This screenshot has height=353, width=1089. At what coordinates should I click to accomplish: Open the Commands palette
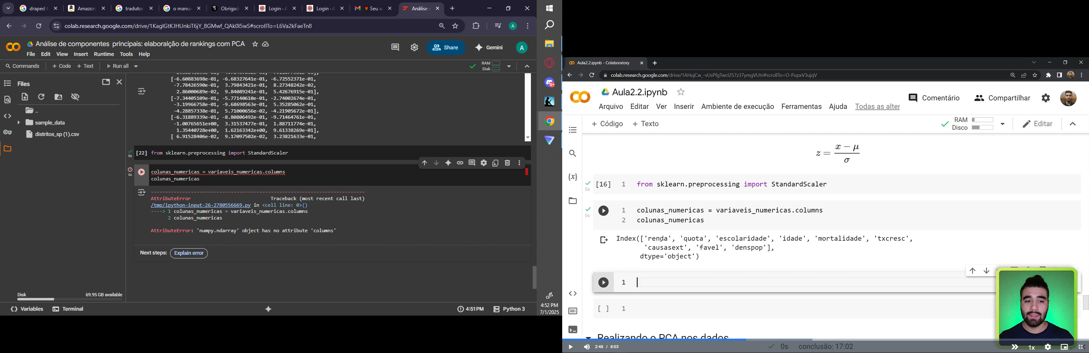pyautogui.click(x=22, y=66)
